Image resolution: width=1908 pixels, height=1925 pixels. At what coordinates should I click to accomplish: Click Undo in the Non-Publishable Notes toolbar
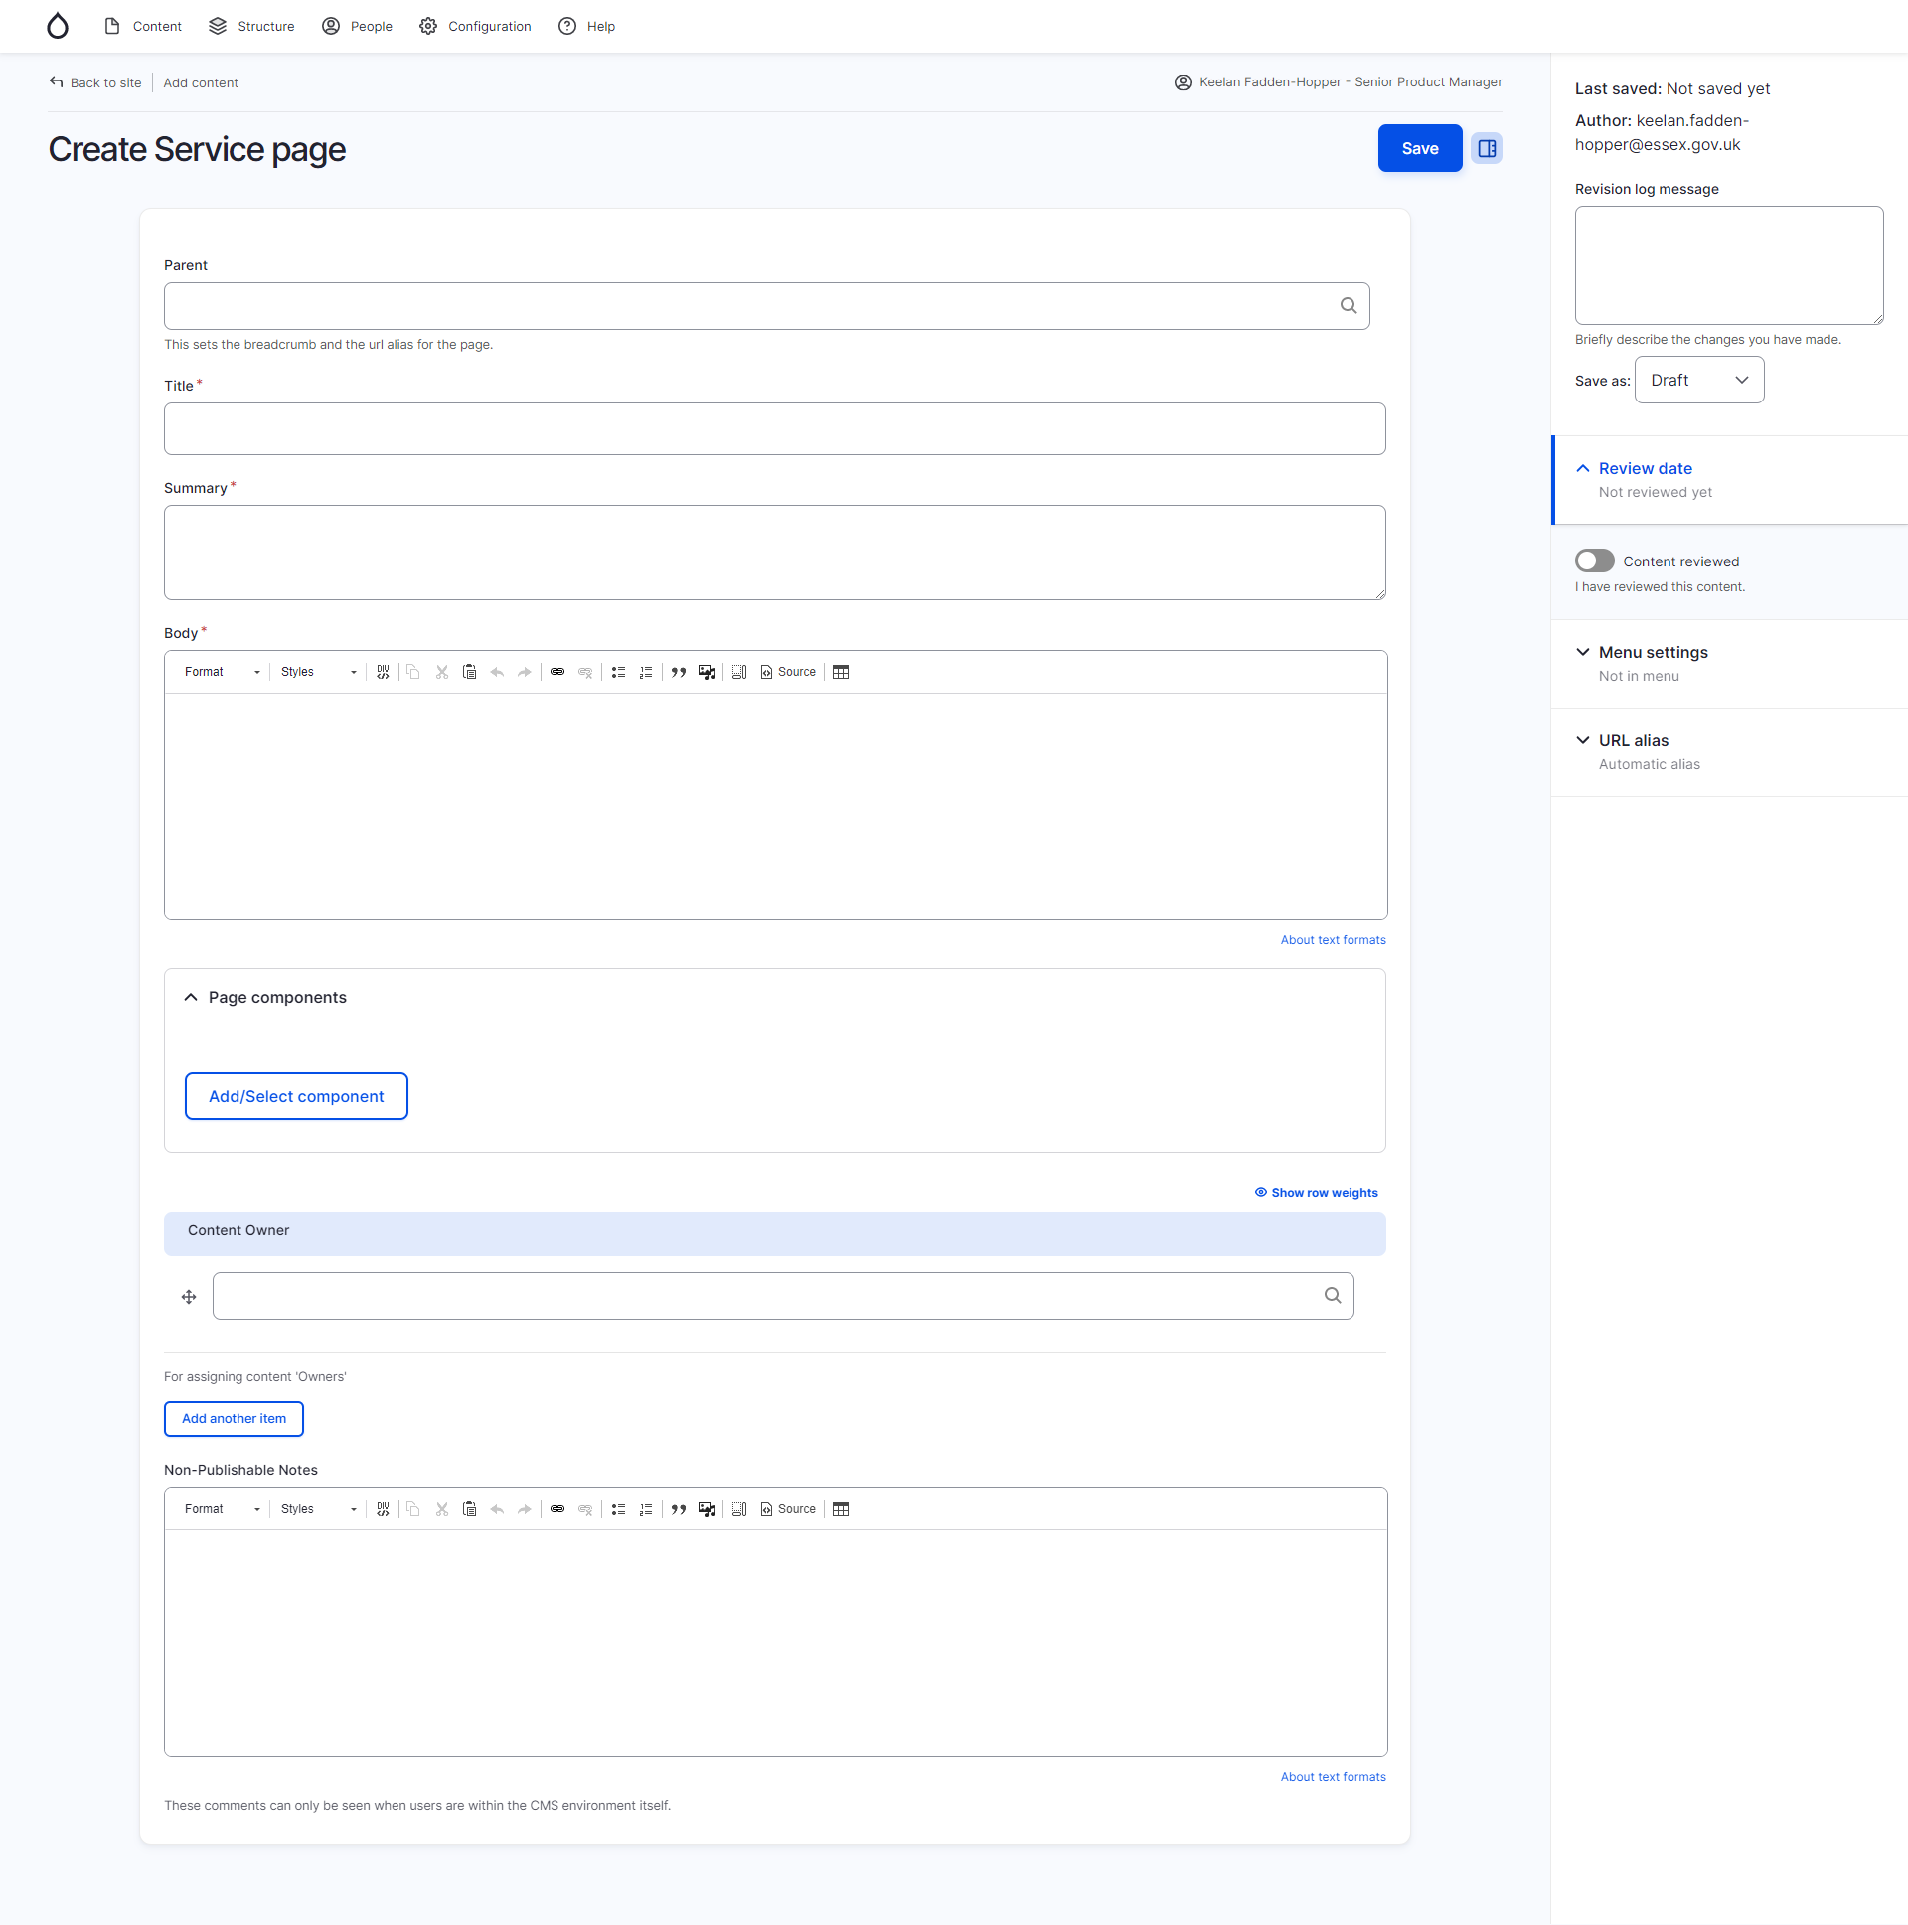[497, 1509]
